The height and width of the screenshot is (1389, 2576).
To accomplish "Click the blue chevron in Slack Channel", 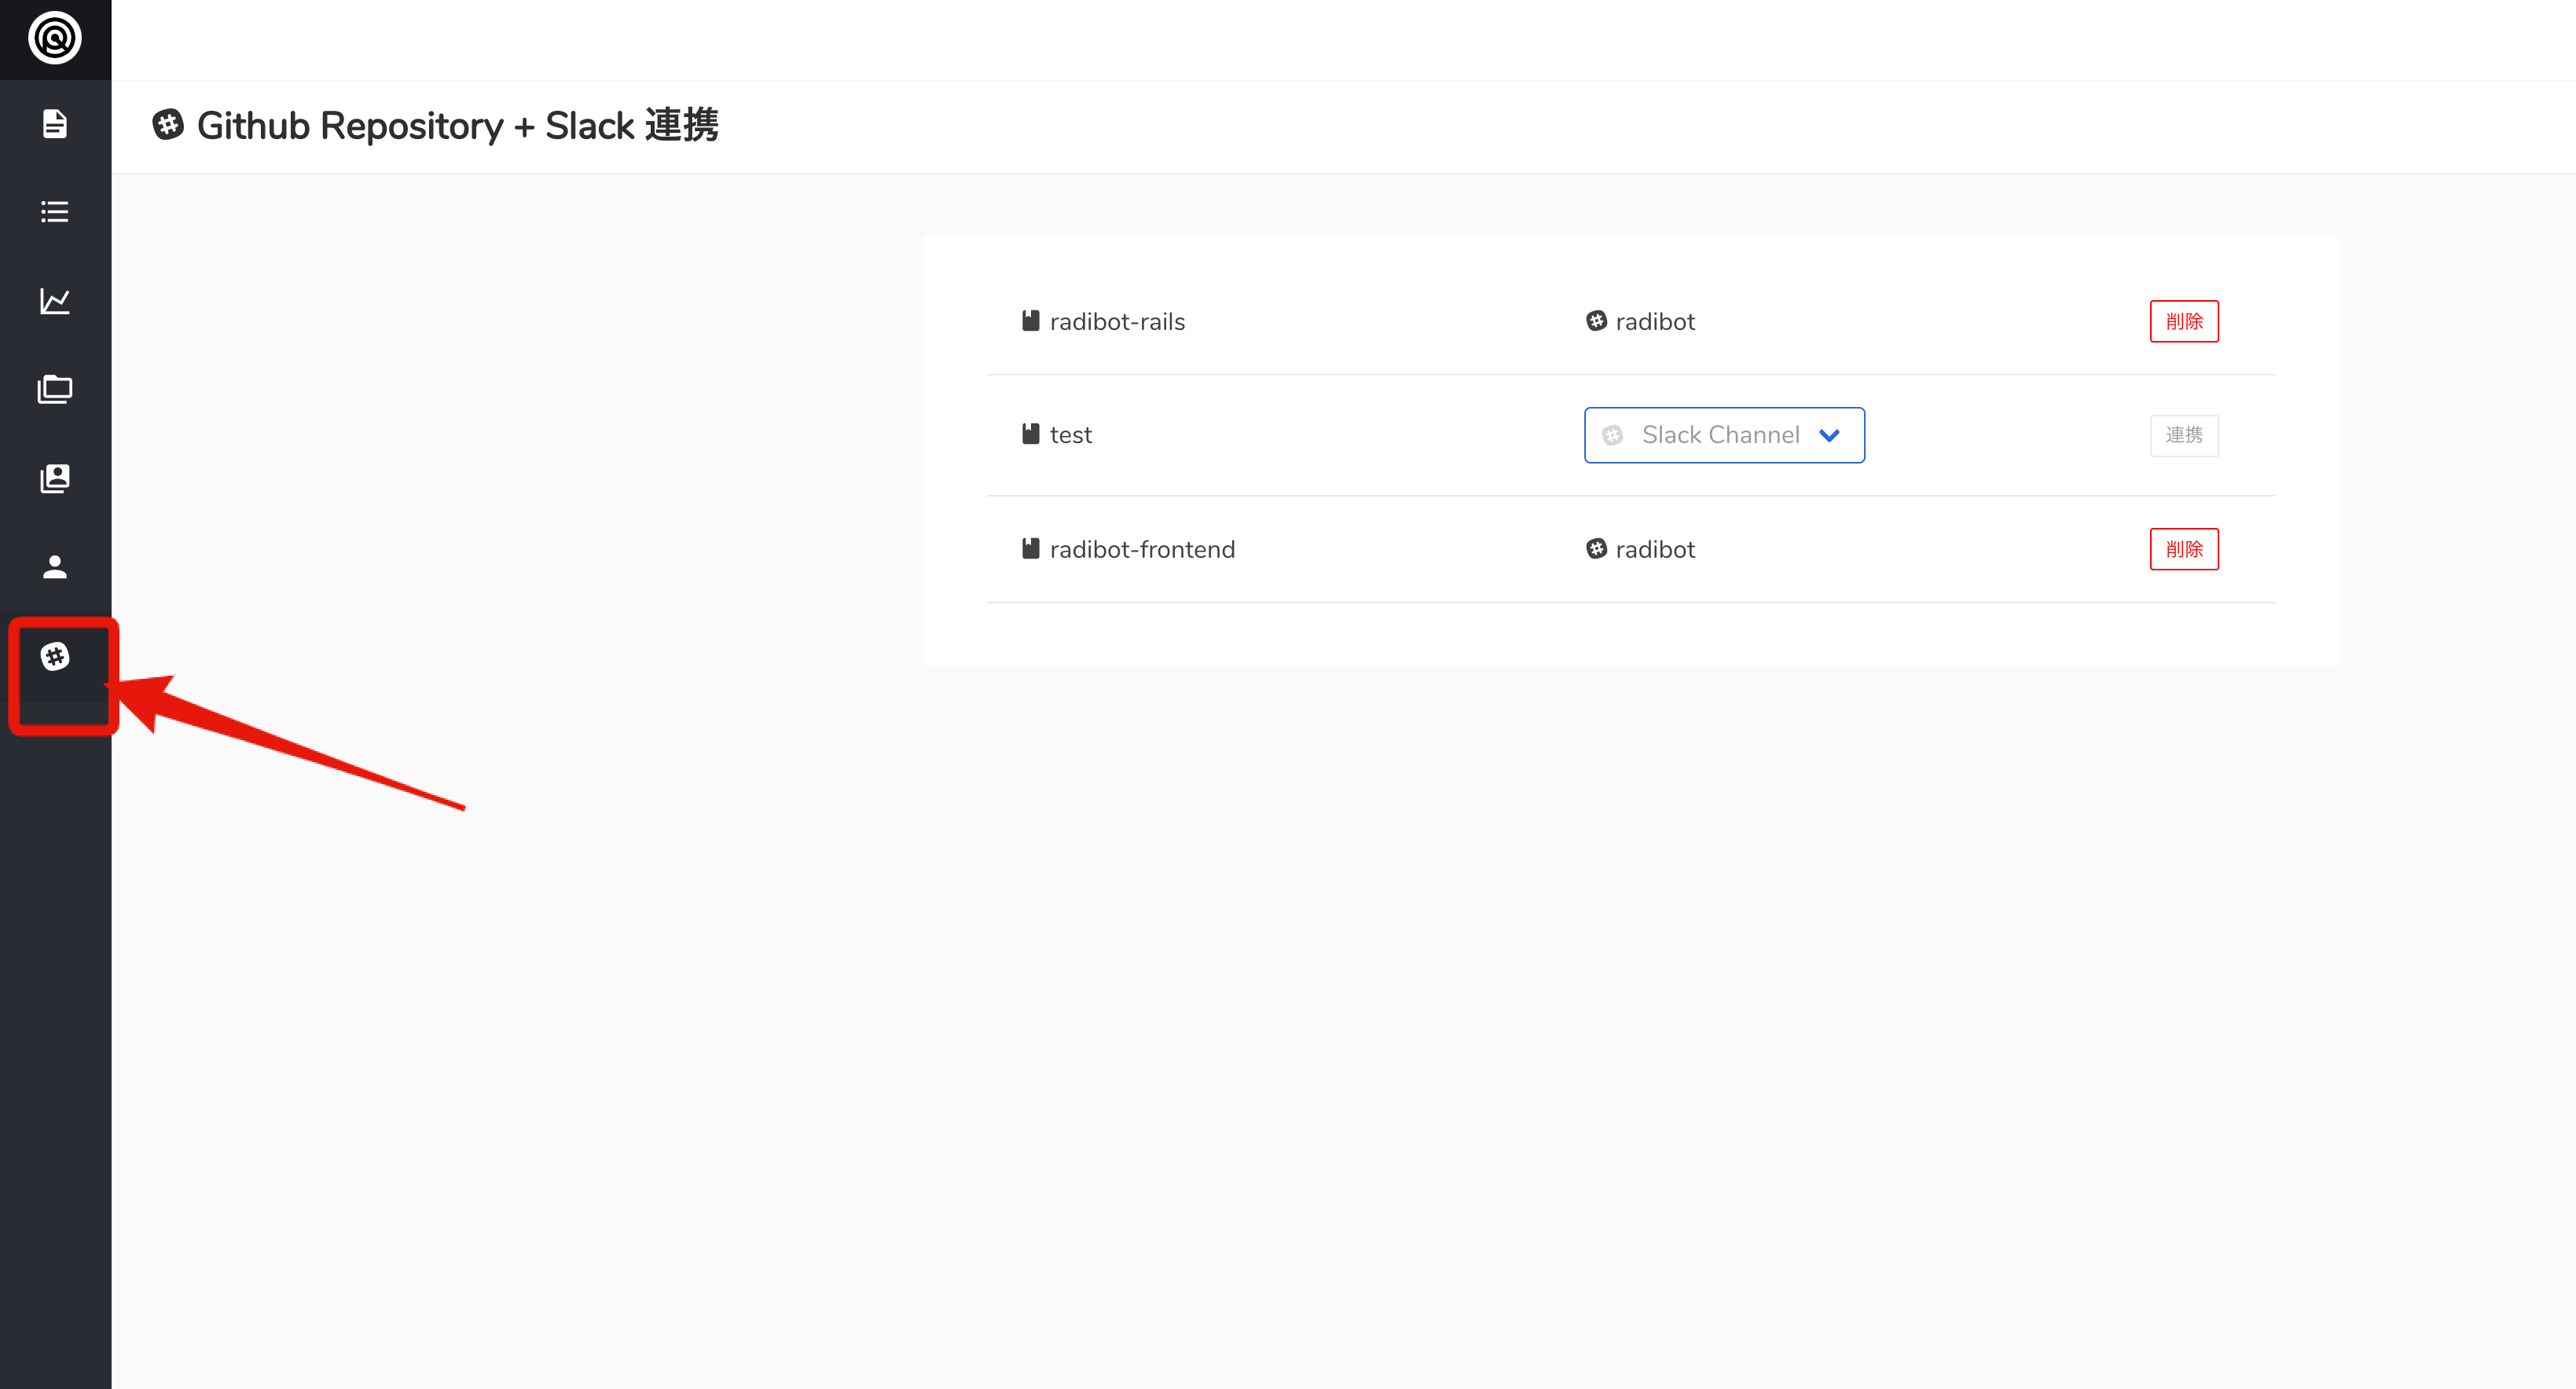I will pyautogui.click(x=1829, y=435).
